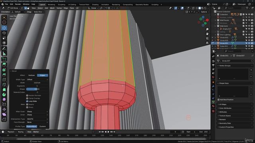Select the Annotate tool
This screenshot has height=143, width=255.
pyautogui.click(x=4, y=48)
